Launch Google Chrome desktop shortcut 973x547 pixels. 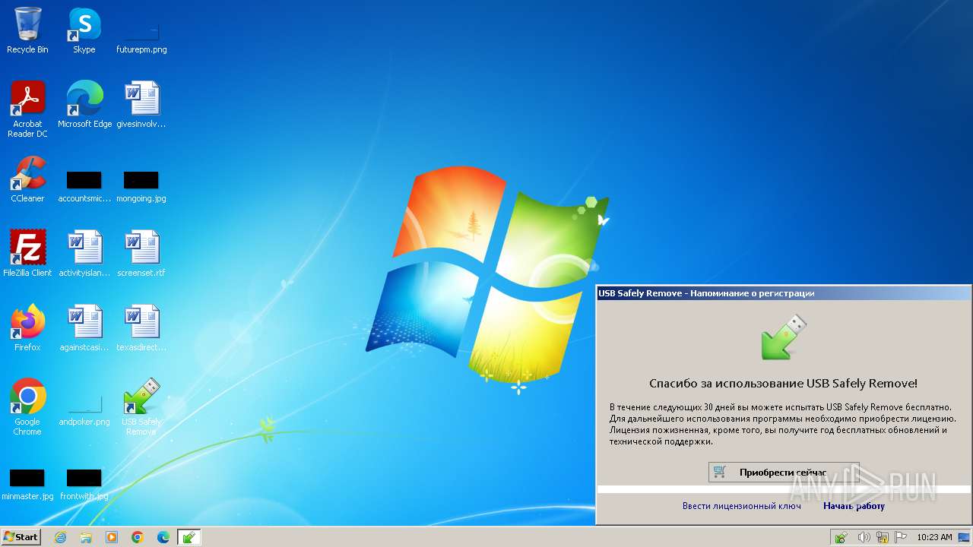(27, 406)
